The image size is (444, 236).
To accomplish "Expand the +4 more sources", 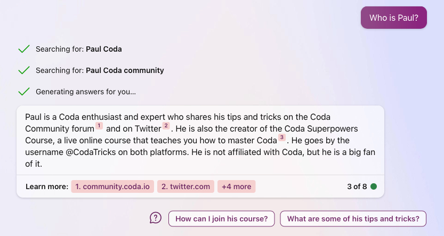I will (237, 186).
